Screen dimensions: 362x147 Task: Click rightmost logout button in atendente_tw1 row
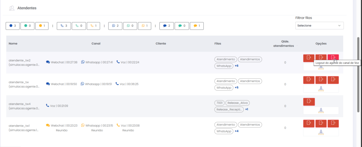[x=333, y=123]
